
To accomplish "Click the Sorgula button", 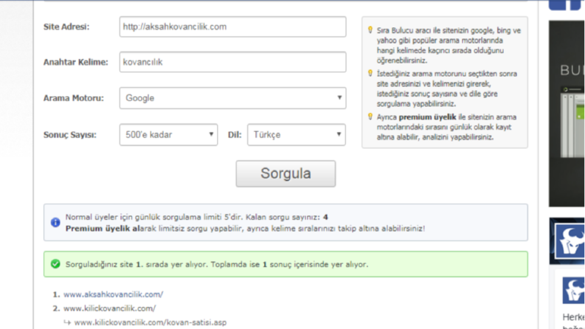I will tap(285, 173).
